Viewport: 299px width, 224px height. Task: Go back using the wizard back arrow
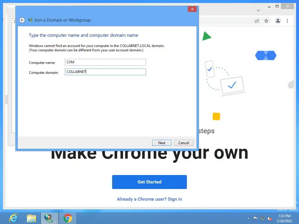click(x=22, y=20)
